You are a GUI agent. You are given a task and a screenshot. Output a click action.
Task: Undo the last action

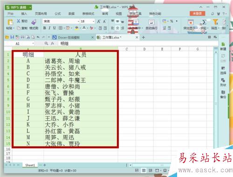38,37
